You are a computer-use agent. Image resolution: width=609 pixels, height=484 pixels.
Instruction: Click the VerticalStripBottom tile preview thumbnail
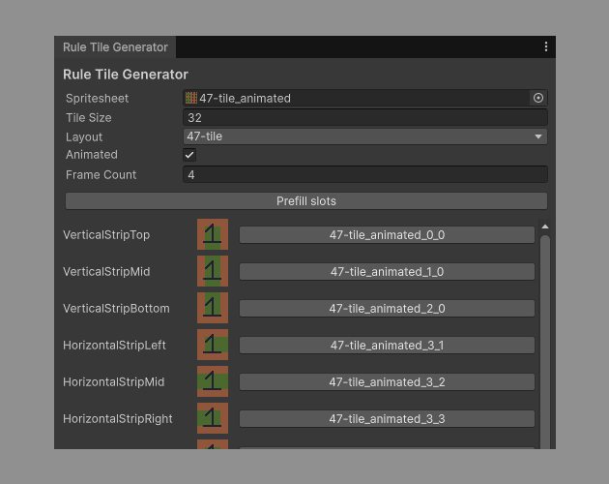[x=213, y=308]
